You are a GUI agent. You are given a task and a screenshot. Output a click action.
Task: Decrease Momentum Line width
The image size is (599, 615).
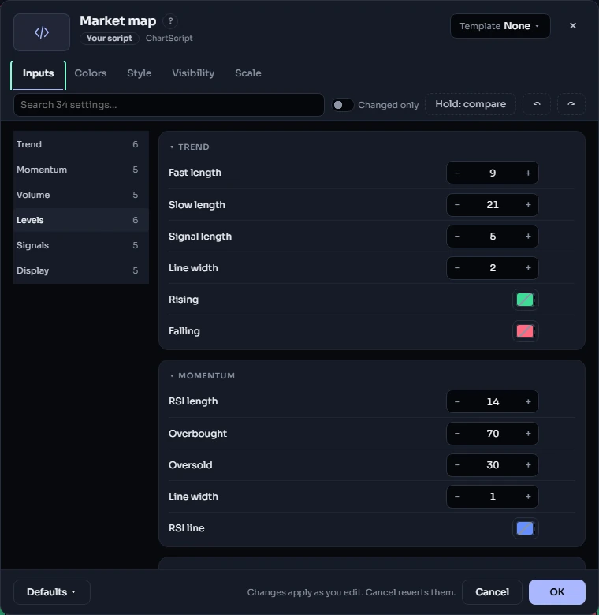point(457,497)
